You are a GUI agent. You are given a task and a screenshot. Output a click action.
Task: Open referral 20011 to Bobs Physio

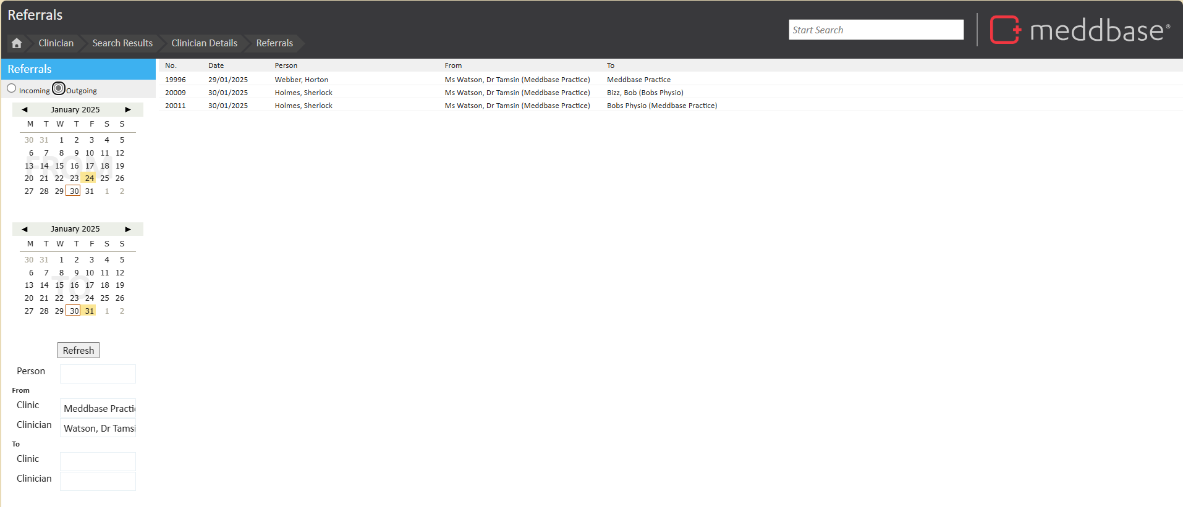[661, 106]
